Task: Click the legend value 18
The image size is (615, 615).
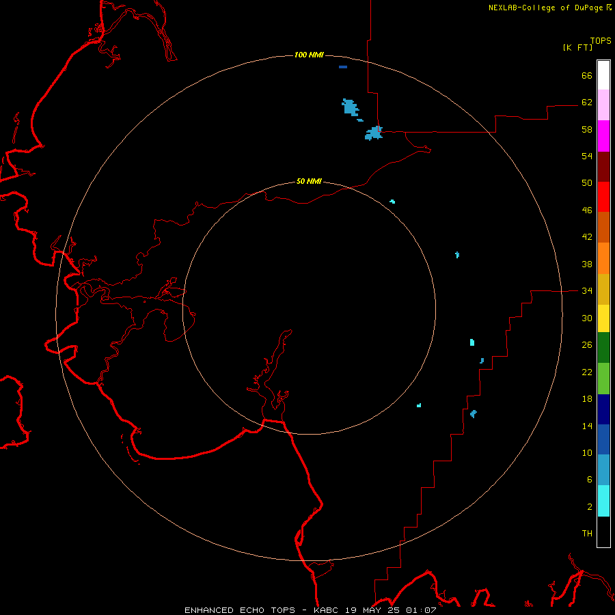Action: tap(587, 398)
